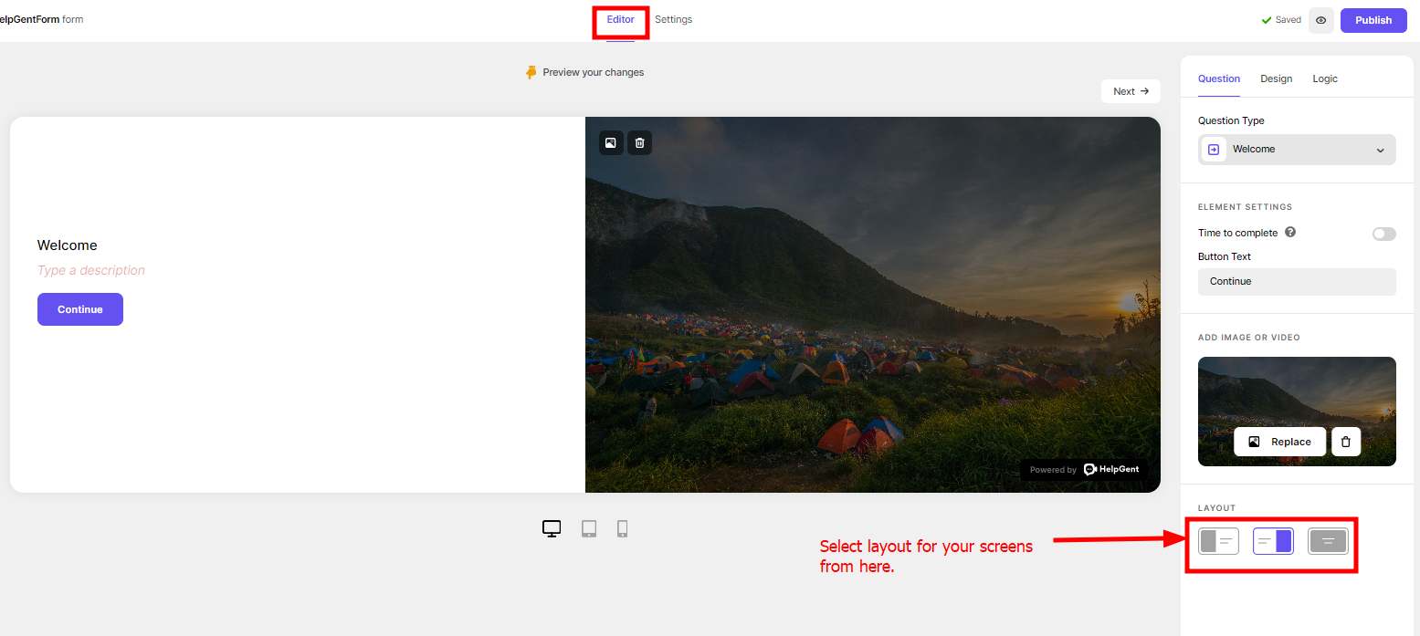
Task: Select the image-right layout option
Action: click(1273, 541)
